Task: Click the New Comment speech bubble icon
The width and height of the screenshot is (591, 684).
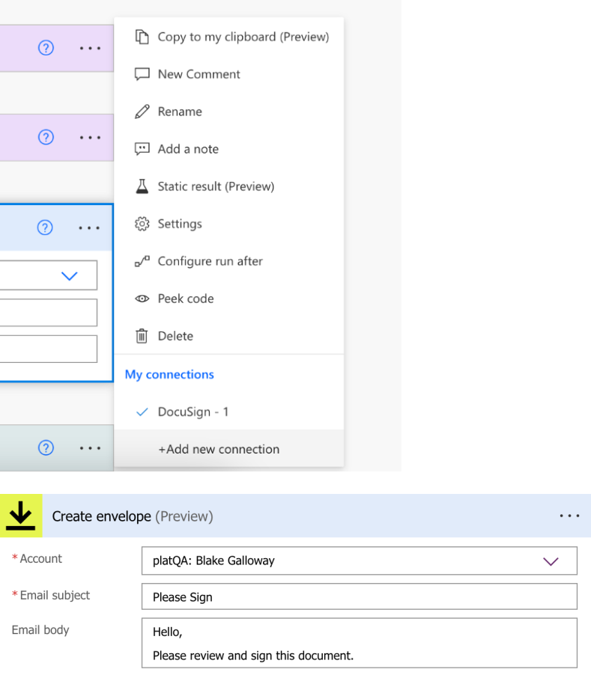Action: tap(143, 73)
